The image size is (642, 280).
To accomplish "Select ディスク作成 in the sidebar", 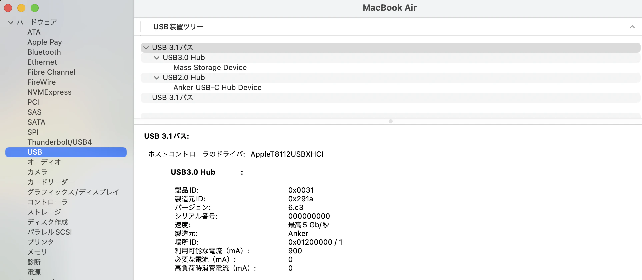I will (x=48, y=222).
